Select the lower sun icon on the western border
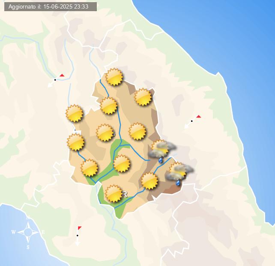The width and height of the screenshot is (275, 266). click(75, 142)
